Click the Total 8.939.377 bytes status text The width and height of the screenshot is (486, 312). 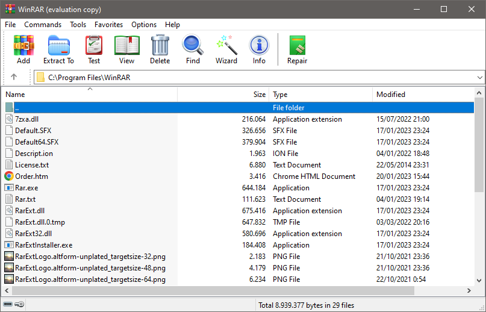coord(306,305)
